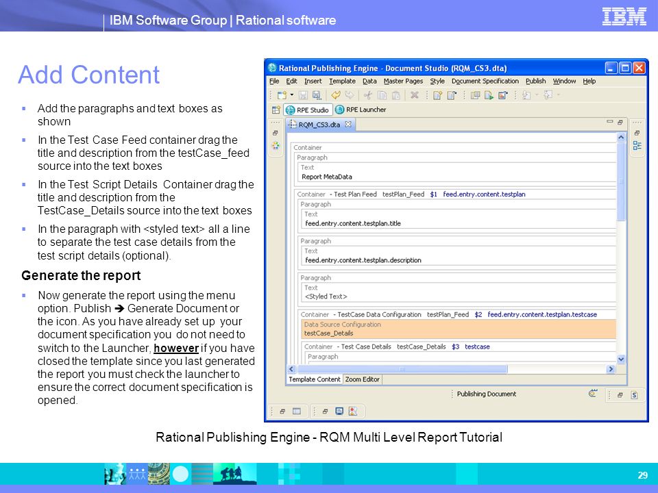The height and width of the screenshot is (493, 658).
Task: Open the Document Specification menu
Action: click(485, 81)
